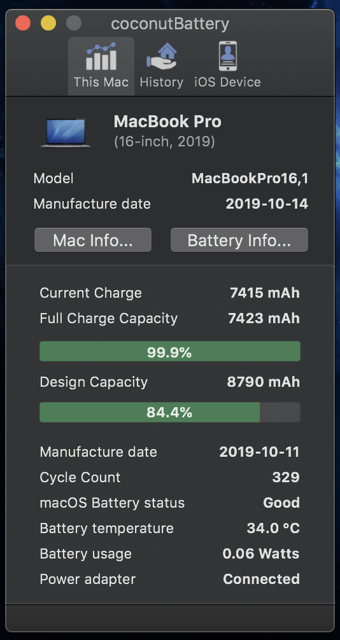Open the Battery Info... button
Image resolution: width=340 pixels, height=640 pixels.
click(239, 240)
